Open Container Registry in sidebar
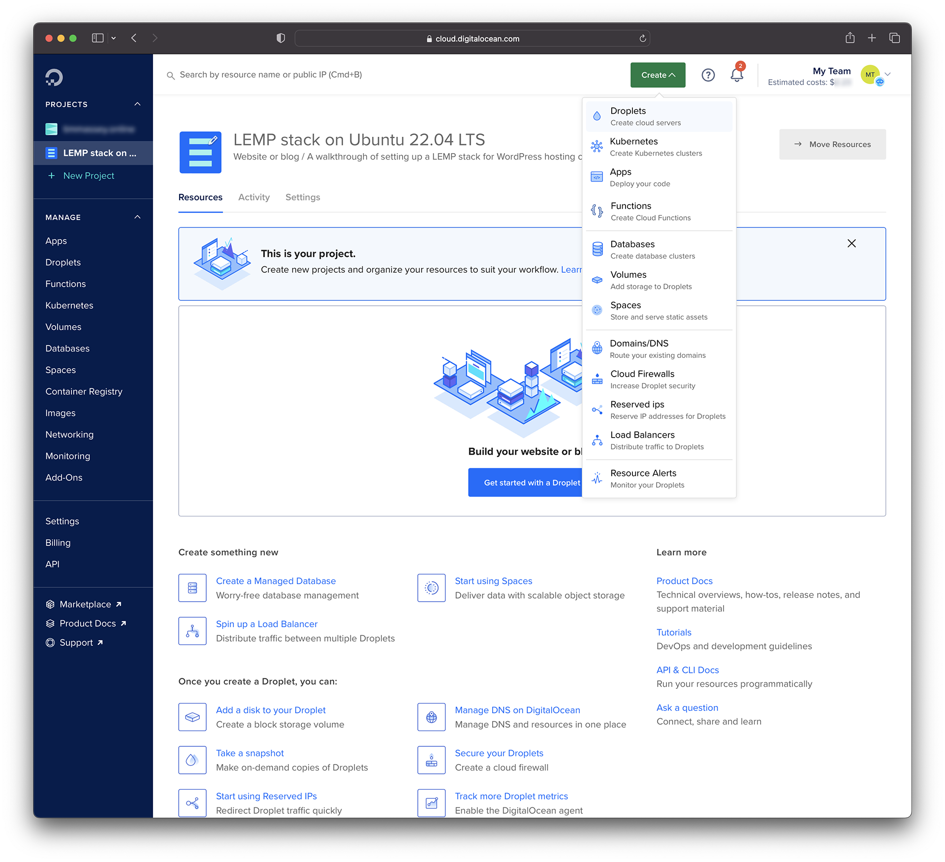Viewport: 945px width, 862px height. 84,391
